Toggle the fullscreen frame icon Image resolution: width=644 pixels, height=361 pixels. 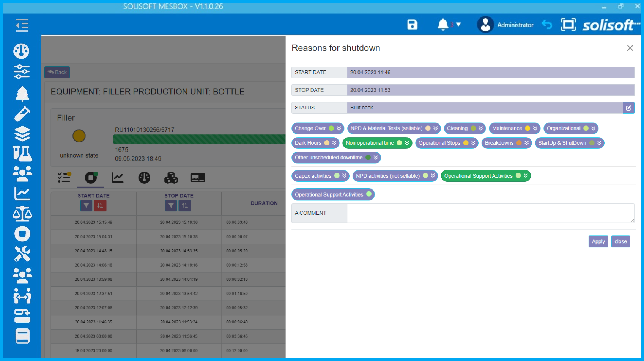point(568,25)
